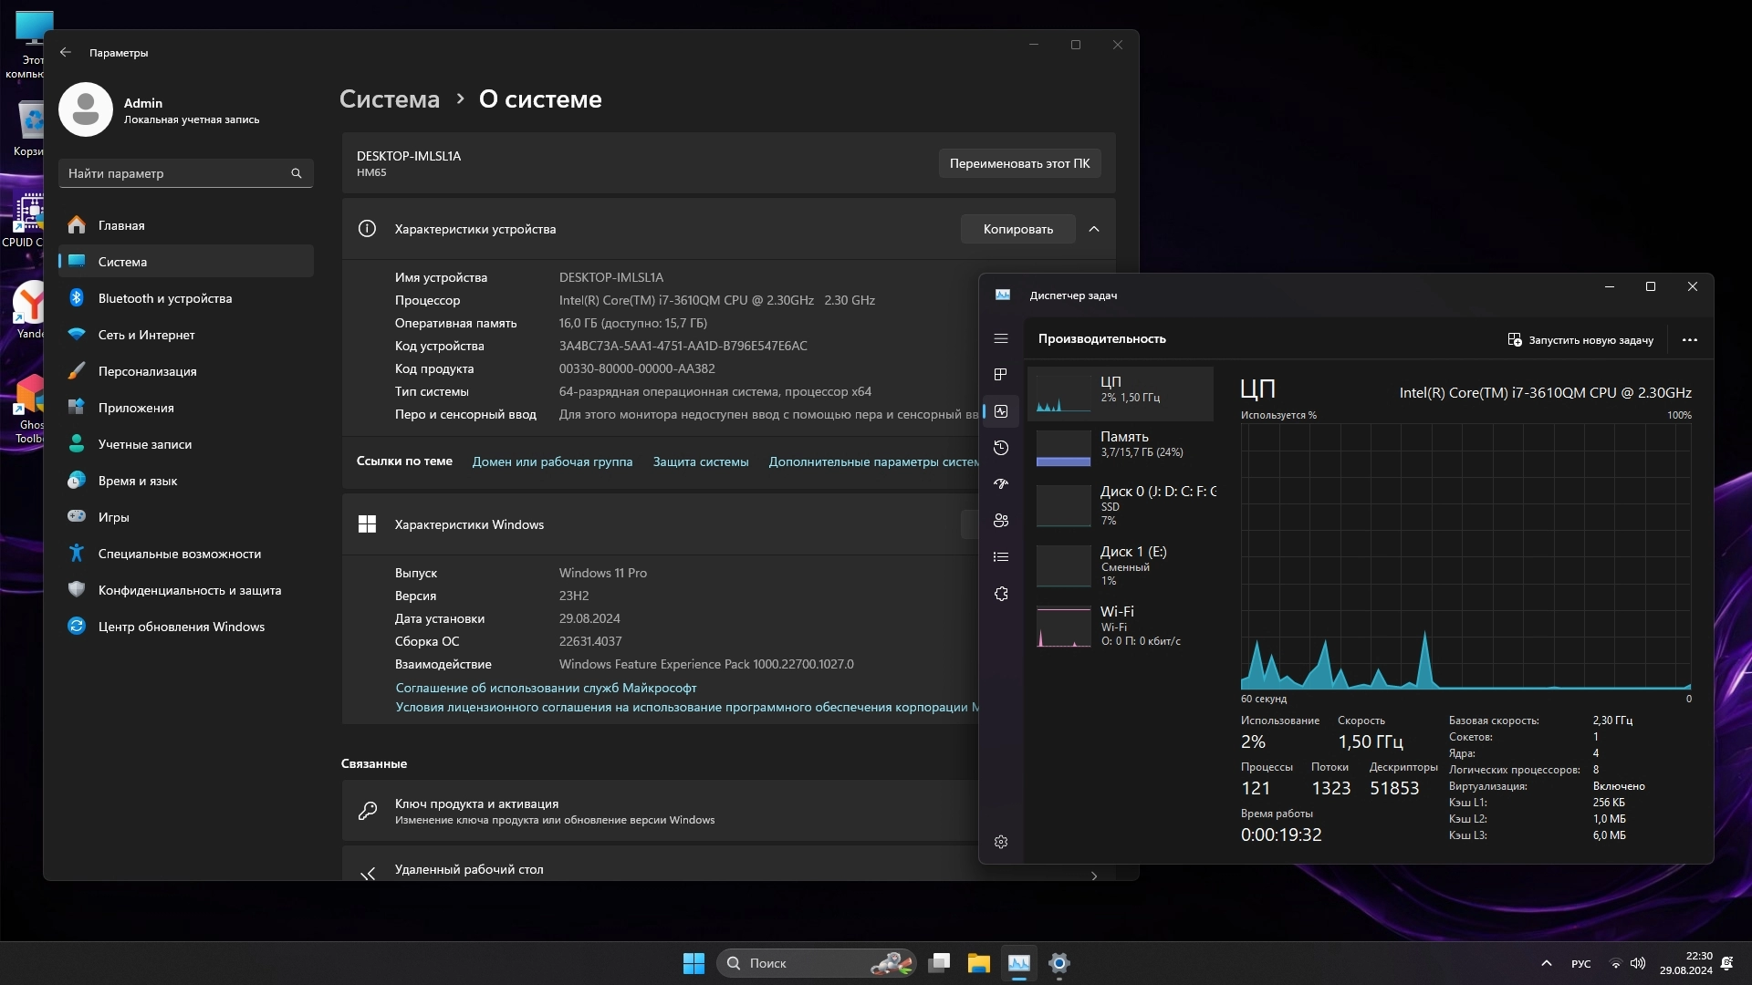1752x985 pixels.
Task: Open Защита системы link
Action: (700, 461)
